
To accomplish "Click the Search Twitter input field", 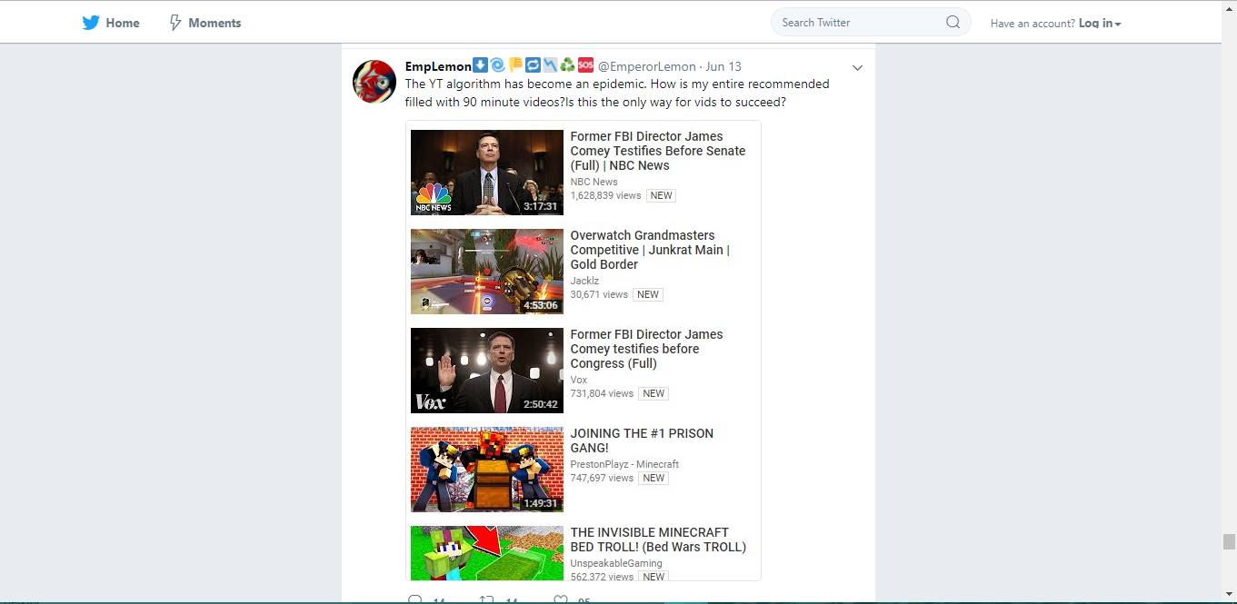I will [871, 23].
